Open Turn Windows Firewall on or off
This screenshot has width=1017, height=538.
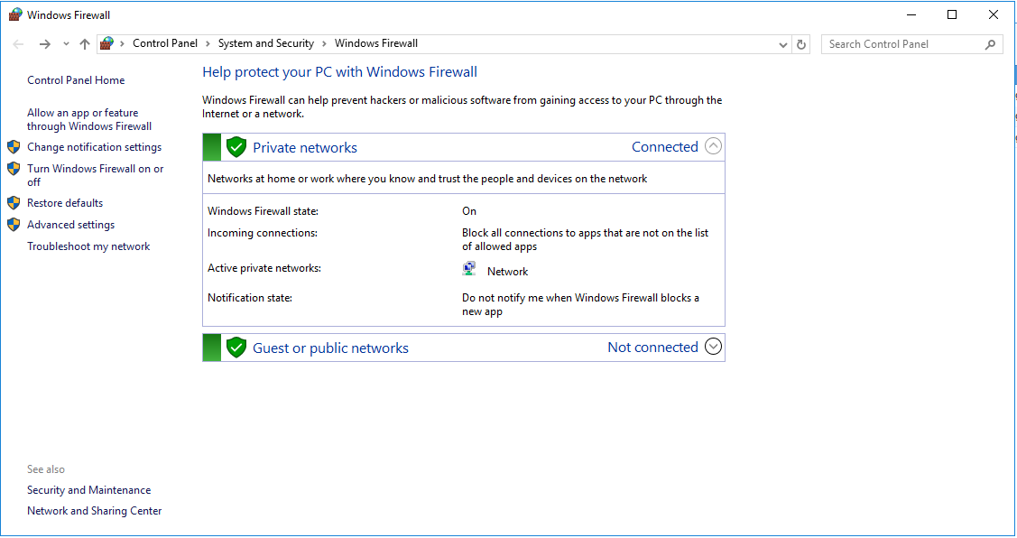click(x=96, y=175)
